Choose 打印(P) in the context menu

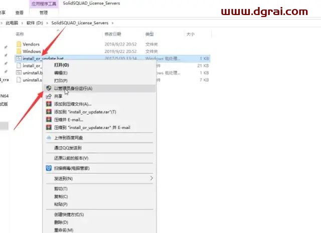pos(99,80)
